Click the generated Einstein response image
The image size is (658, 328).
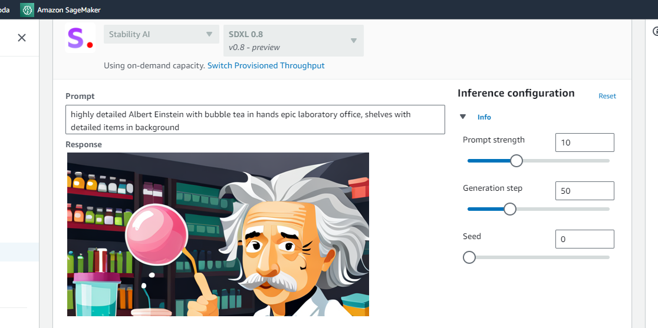[218, 234]
